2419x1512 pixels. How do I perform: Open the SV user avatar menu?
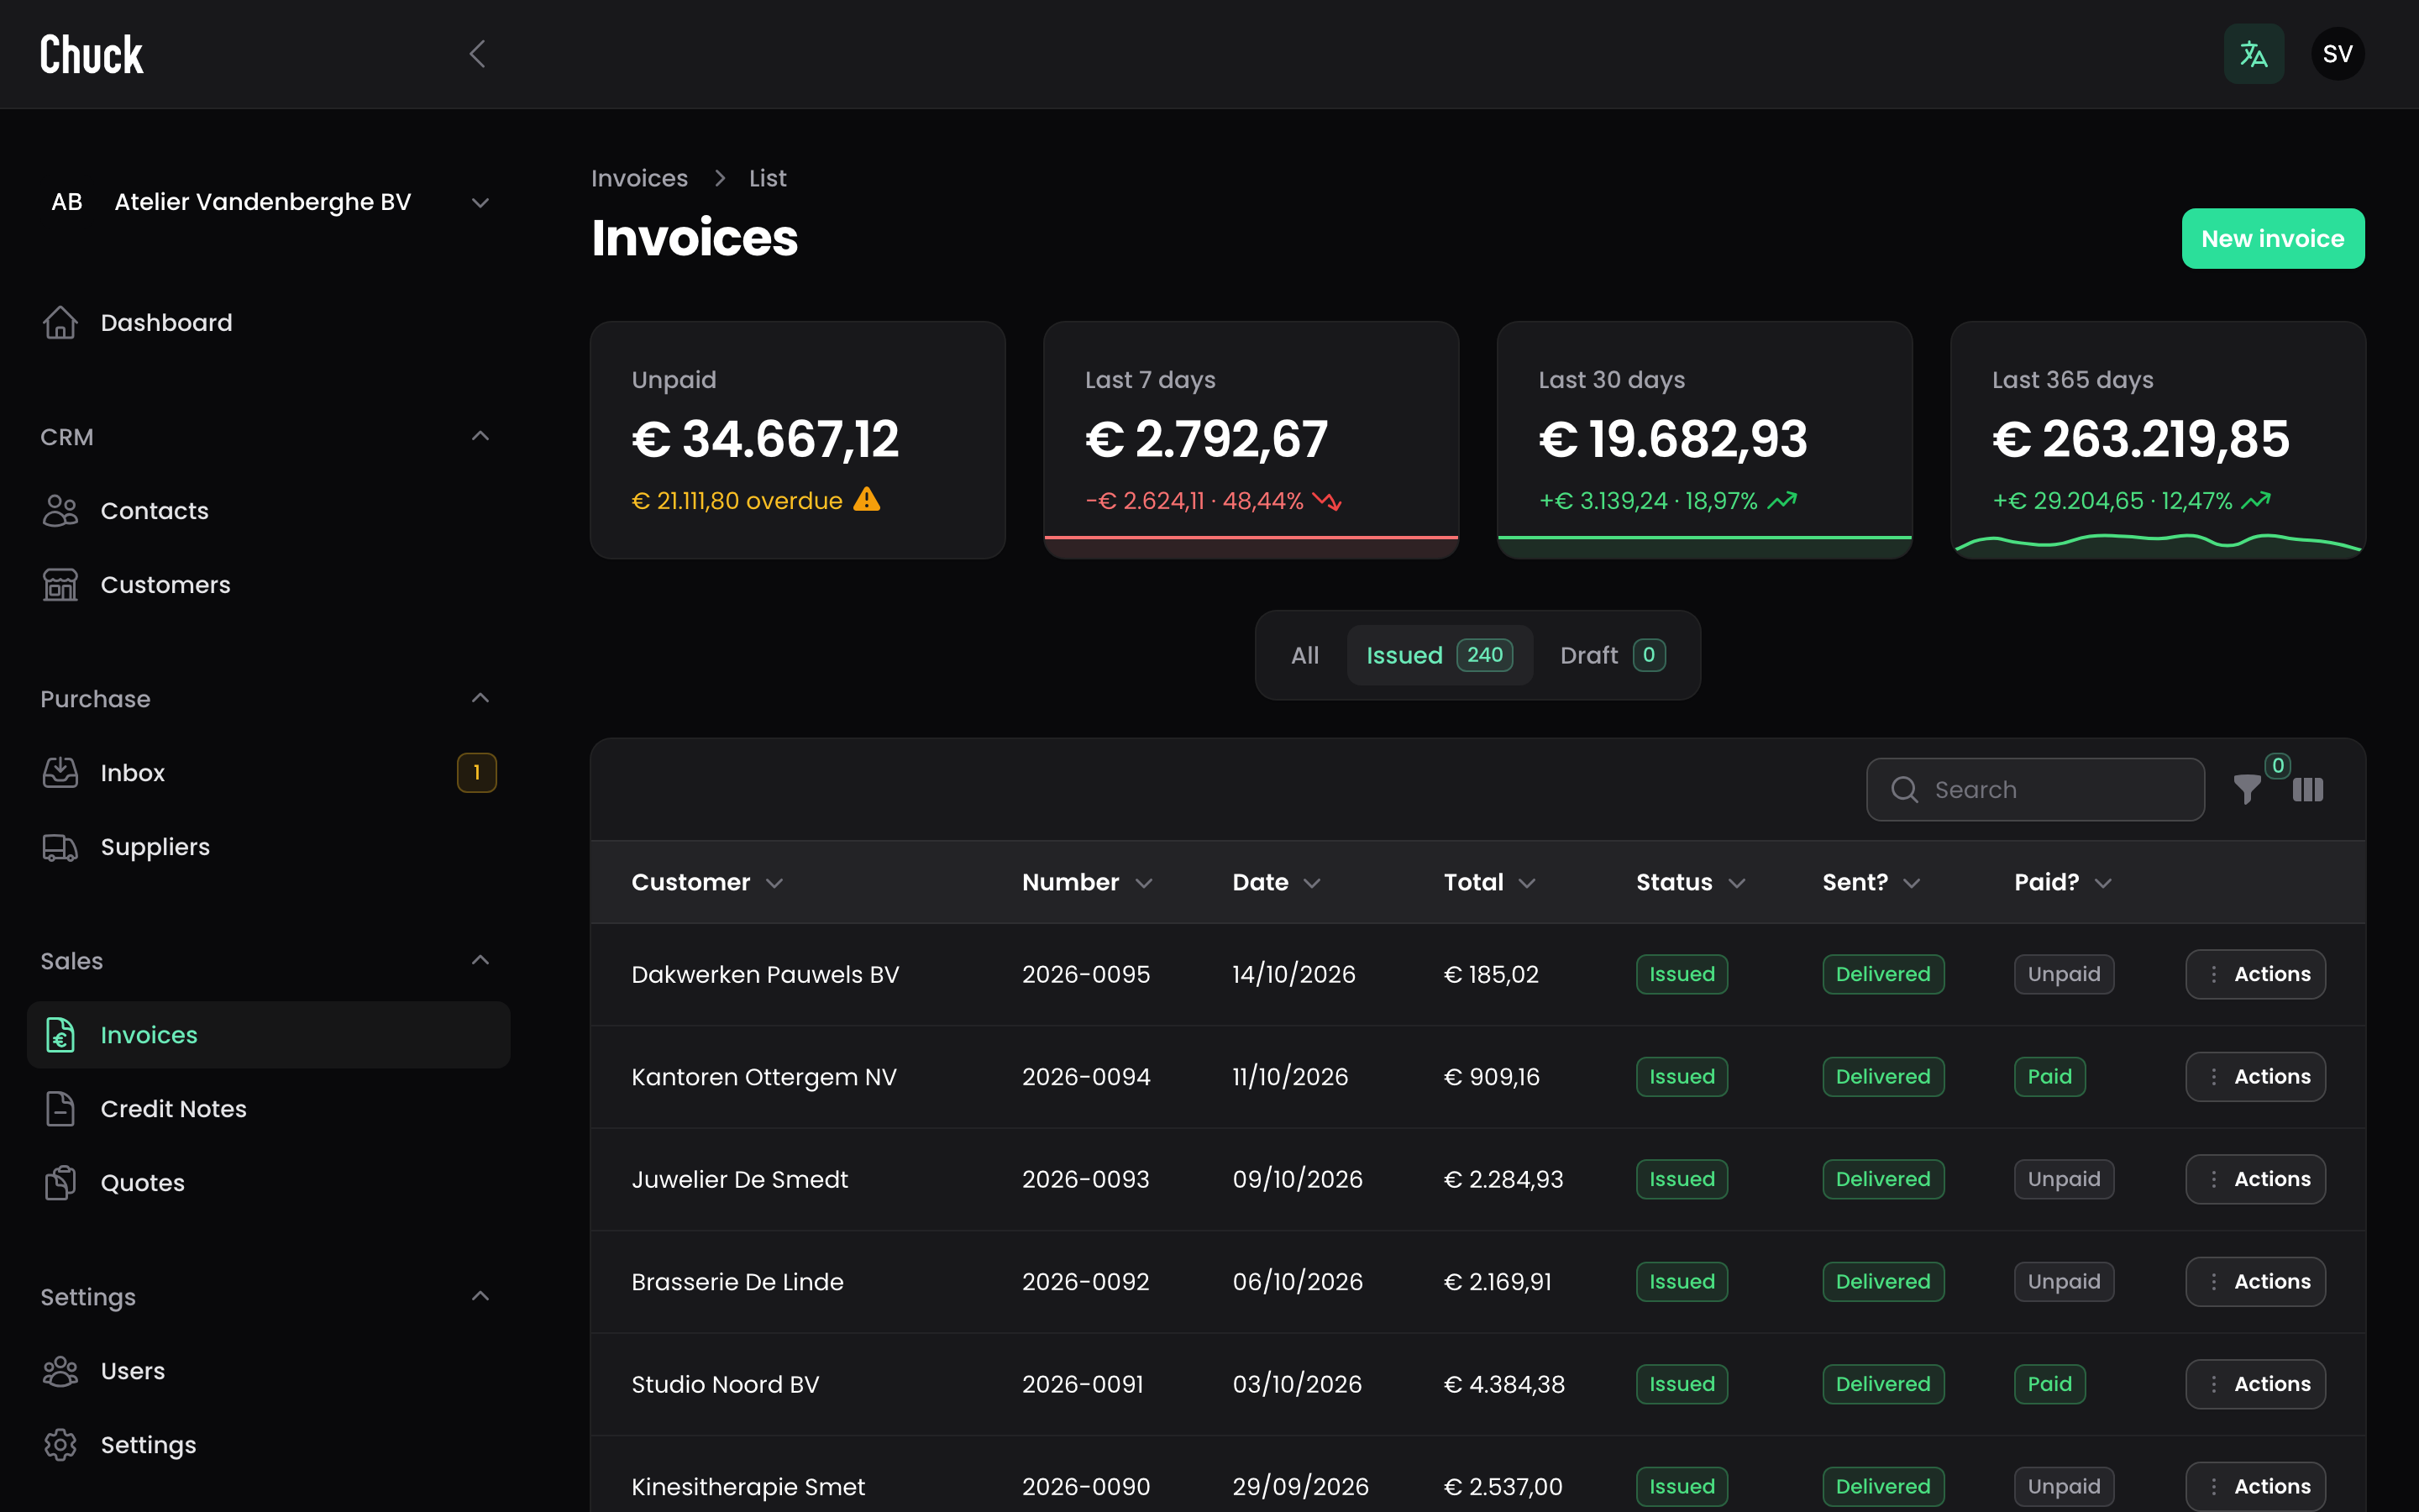(x=2337, y=54)
